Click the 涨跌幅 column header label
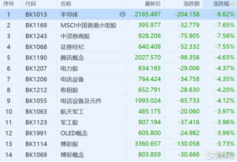This screenshot has height=162, width=237. click(221, 4)
